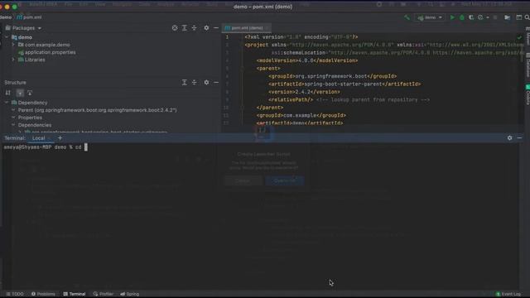Open Structure panel settings gear
The width and height of the screenshot is (530, 298).
click(206, 83)
